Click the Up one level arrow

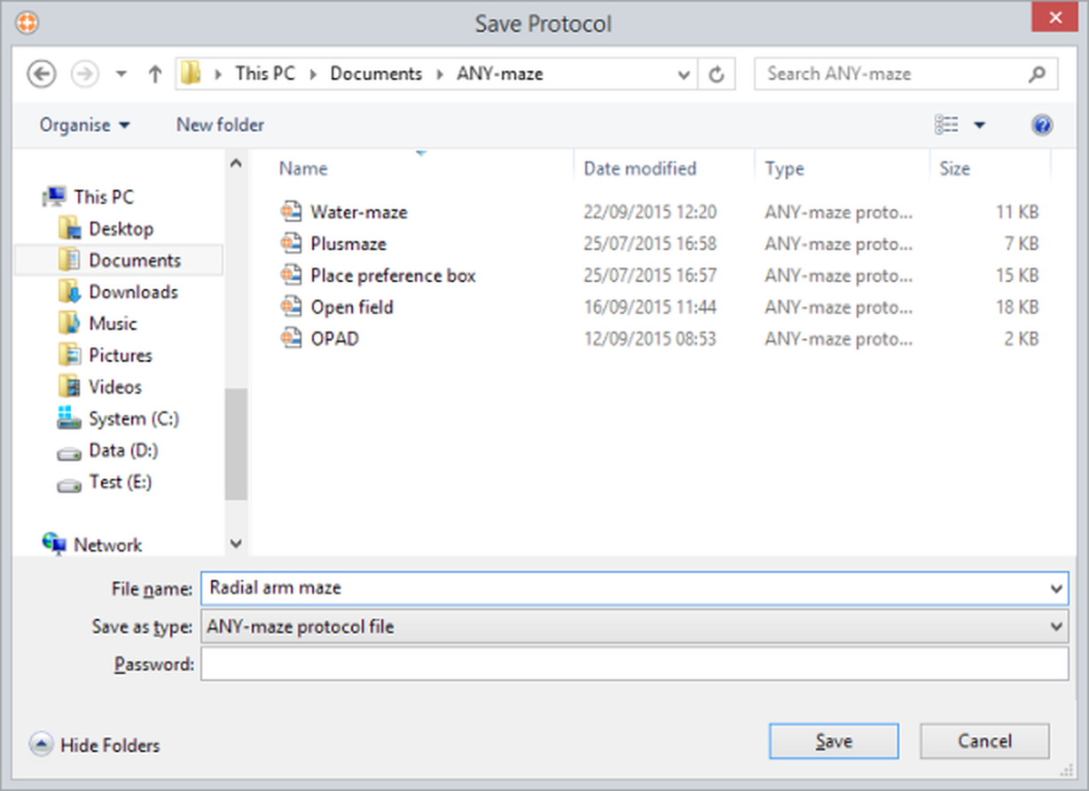[154, 74]
